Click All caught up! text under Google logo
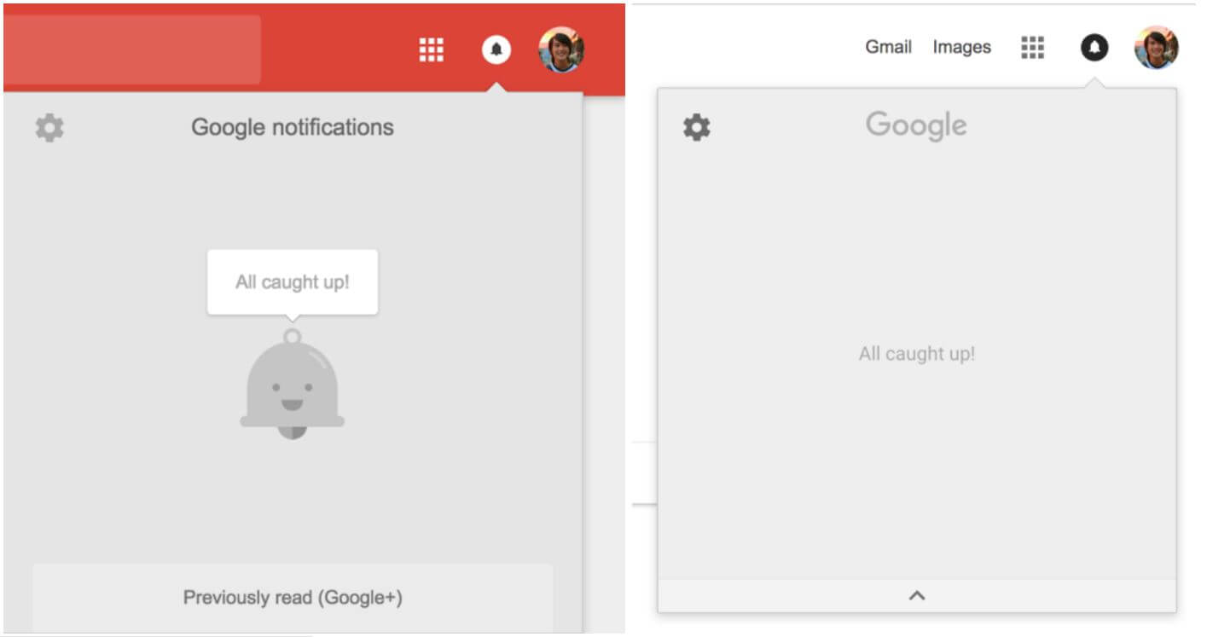This screenshot has width=1207, height=637. point(916,354)
